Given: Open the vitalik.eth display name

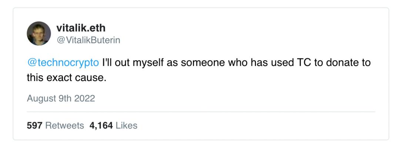Looking at the screenshot, I should [x=81, y=27].
